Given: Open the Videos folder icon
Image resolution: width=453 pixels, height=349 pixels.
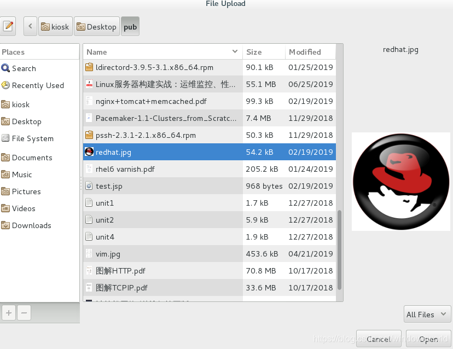Looking at the screenshot, I should pyautogui.click(x=5, y=208).
